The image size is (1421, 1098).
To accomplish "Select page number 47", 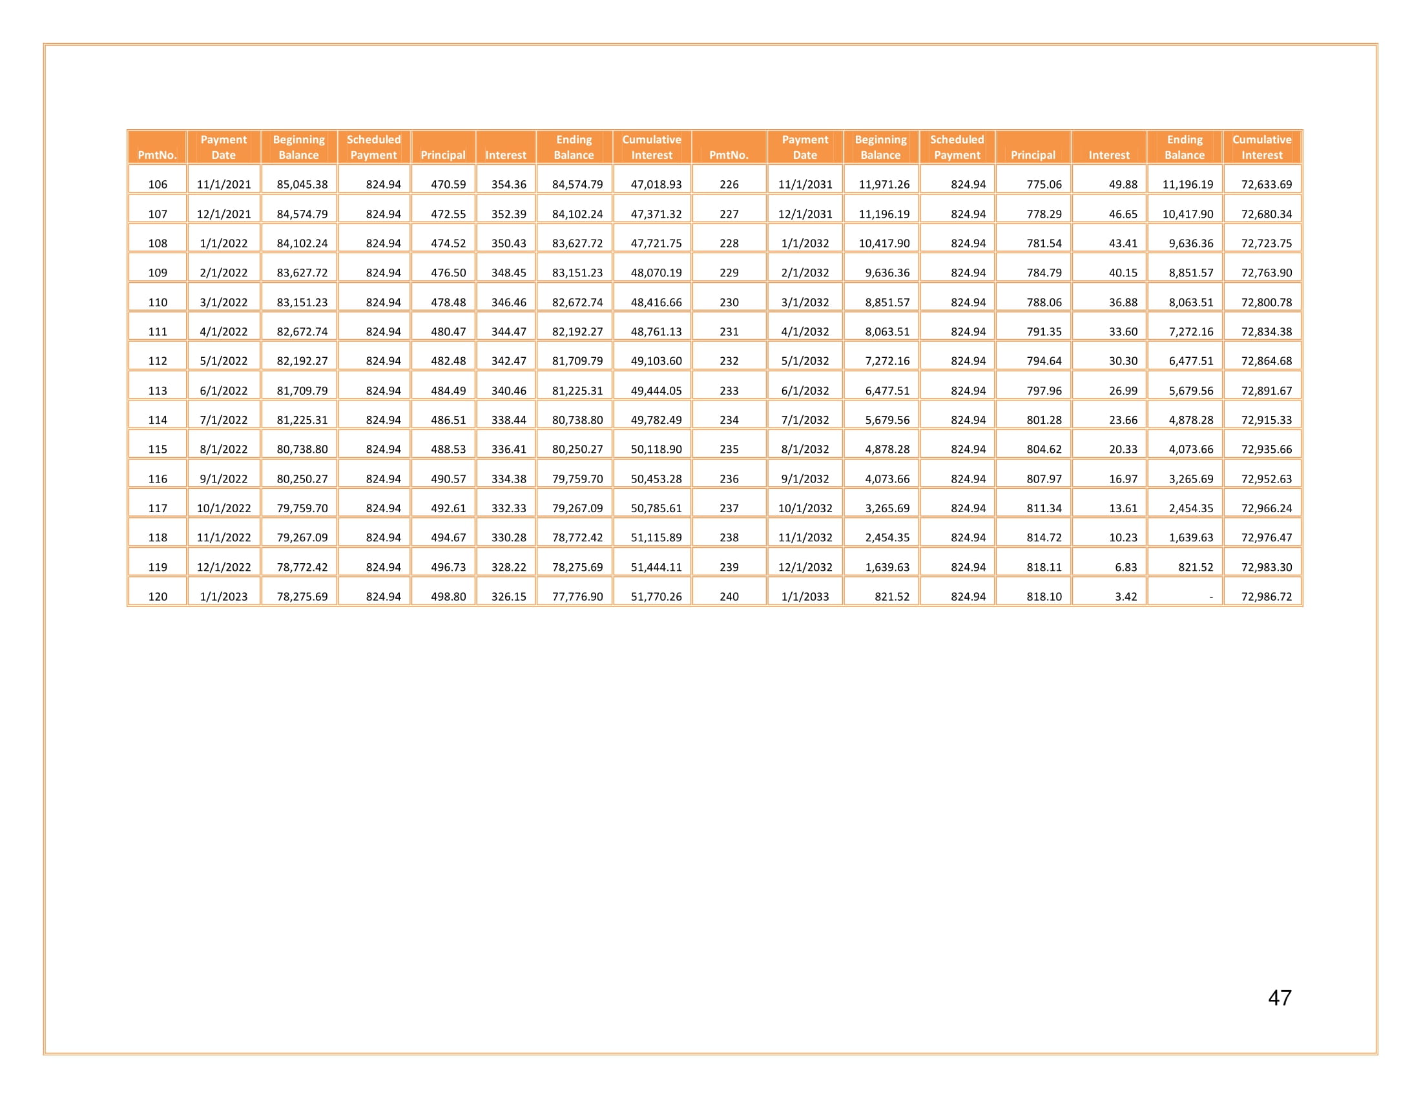I will pyautogui.click(x=1279, y=998).
